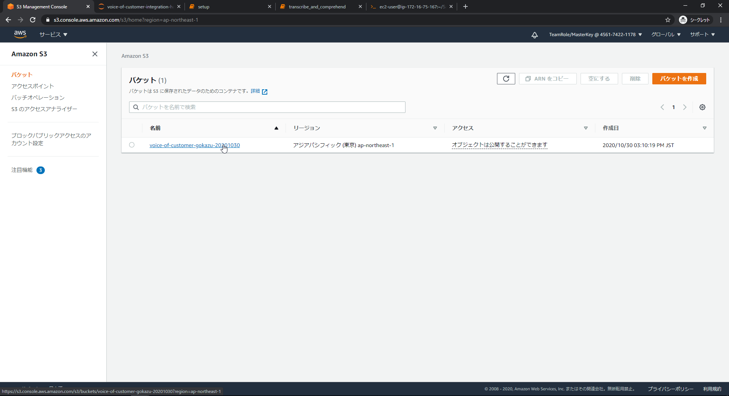
Task: Sort buckets by 作成日 column arrow
Action: coord(705,128)
